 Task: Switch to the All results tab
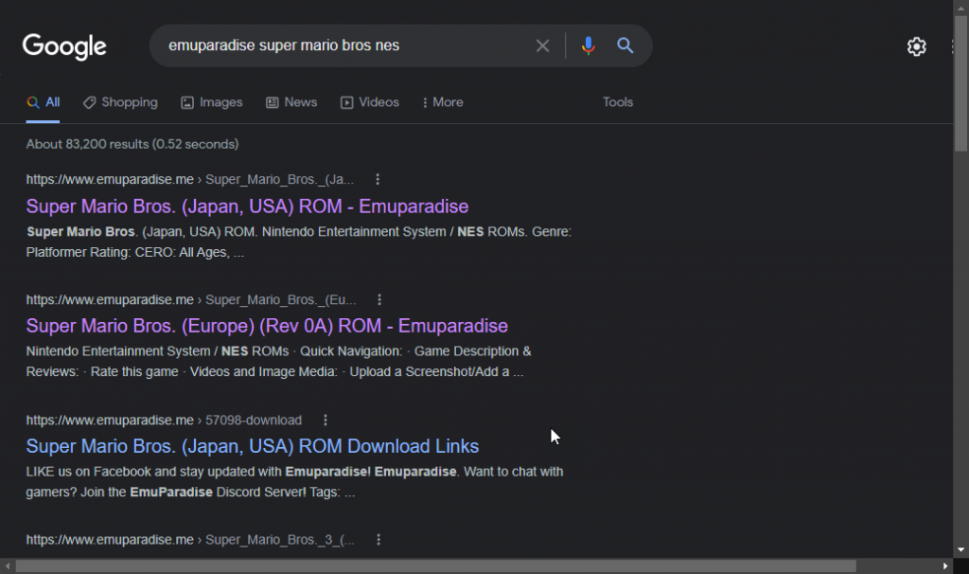pos(44,101)
